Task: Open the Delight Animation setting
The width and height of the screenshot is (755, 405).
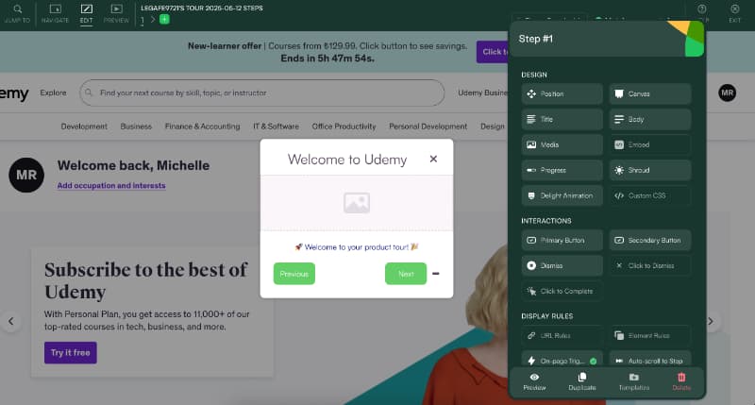Action: pyautogui.click(x=562, y=196)
